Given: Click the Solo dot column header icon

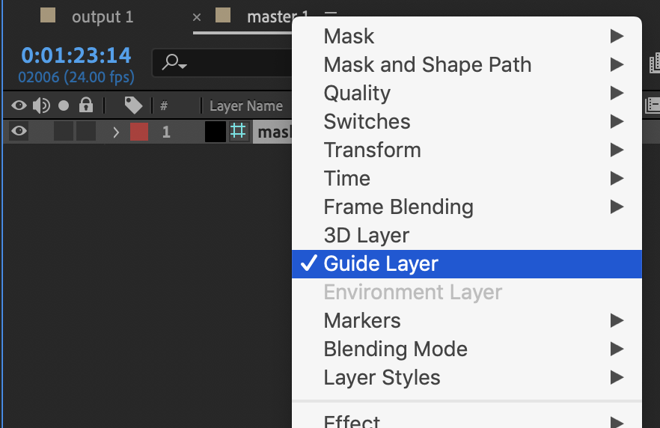Looking at the screenshot, I should point(64,106).
